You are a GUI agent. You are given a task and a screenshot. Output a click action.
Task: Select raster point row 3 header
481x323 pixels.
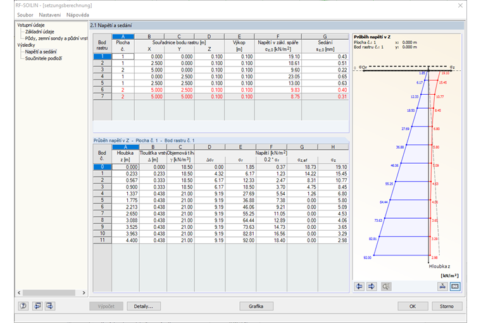[x=103, y=70]
